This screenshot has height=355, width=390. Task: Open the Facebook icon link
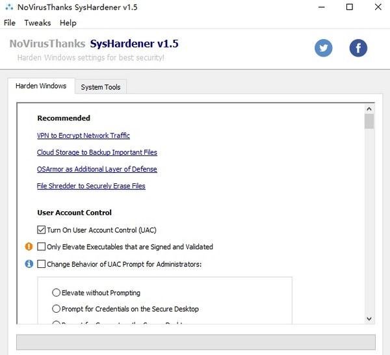358,48
